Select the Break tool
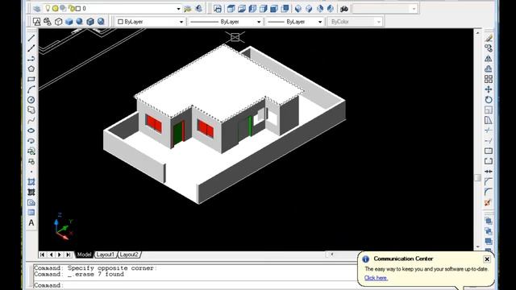Viewport: 516px width, 290px height. pos(489,161)
